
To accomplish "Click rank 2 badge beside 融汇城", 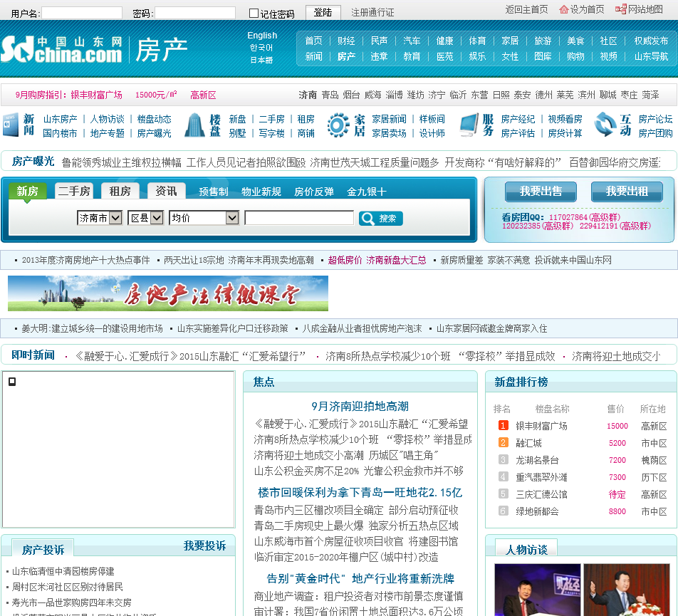I will click(x=503, y=443).
